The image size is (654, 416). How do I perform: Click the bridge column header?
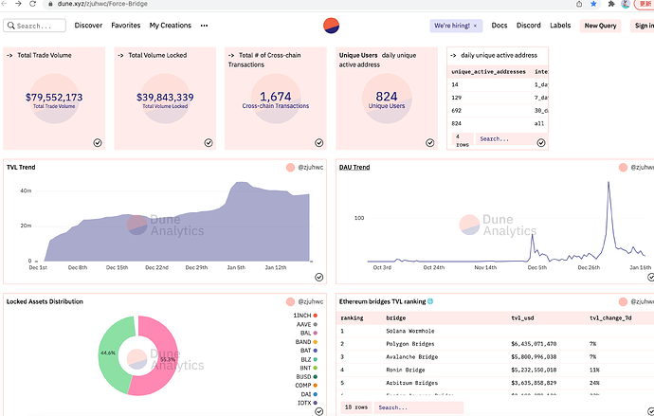tap(396, 318)
